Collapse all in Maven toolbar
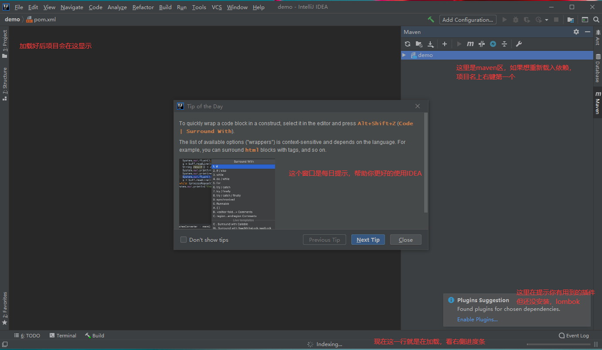 [x=504, y=44]
